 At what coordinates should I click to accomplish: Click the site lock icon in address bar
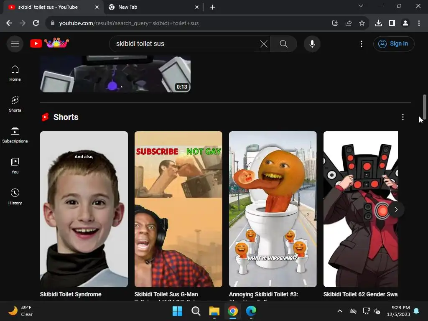click(53, 23)
